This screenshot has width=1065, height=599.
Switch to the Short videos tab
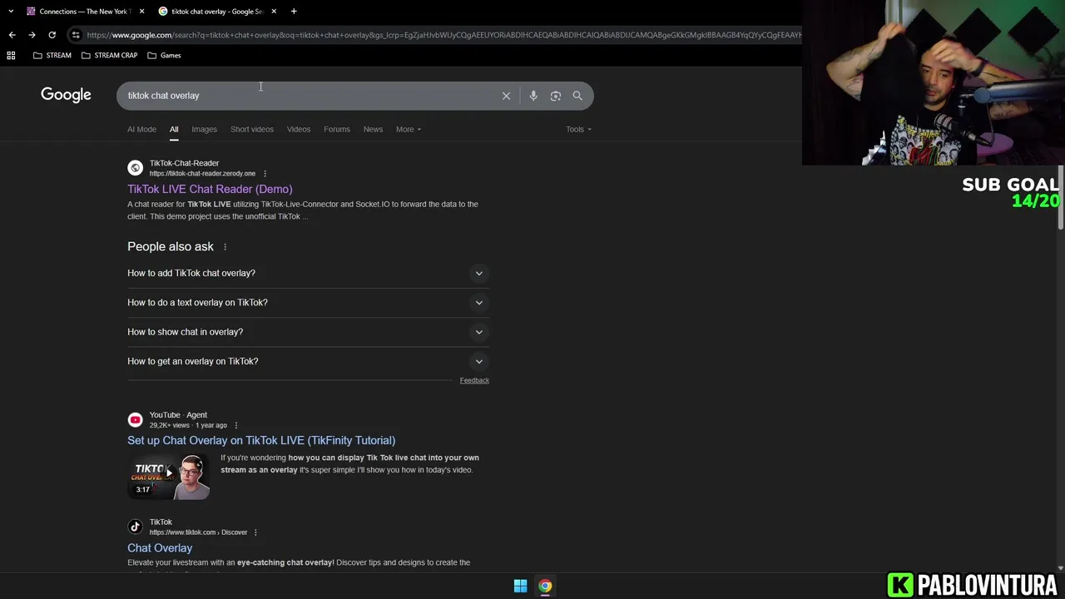252,129
